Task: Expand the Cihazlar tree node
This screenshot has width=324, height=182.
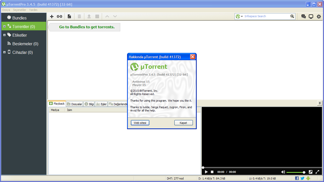Action: 4,52
